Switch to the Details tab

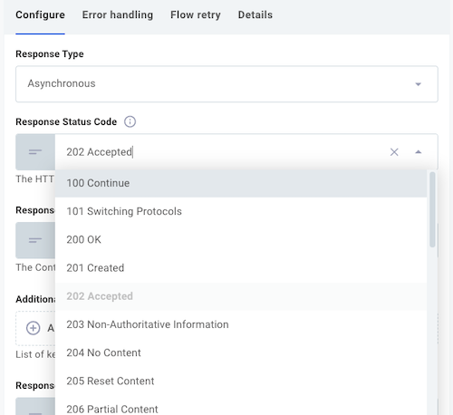click(255, 15)
